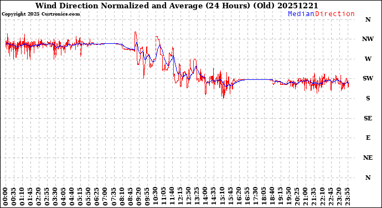
Task: Click the 21:00 time axis label
Action: click(306, 196)
